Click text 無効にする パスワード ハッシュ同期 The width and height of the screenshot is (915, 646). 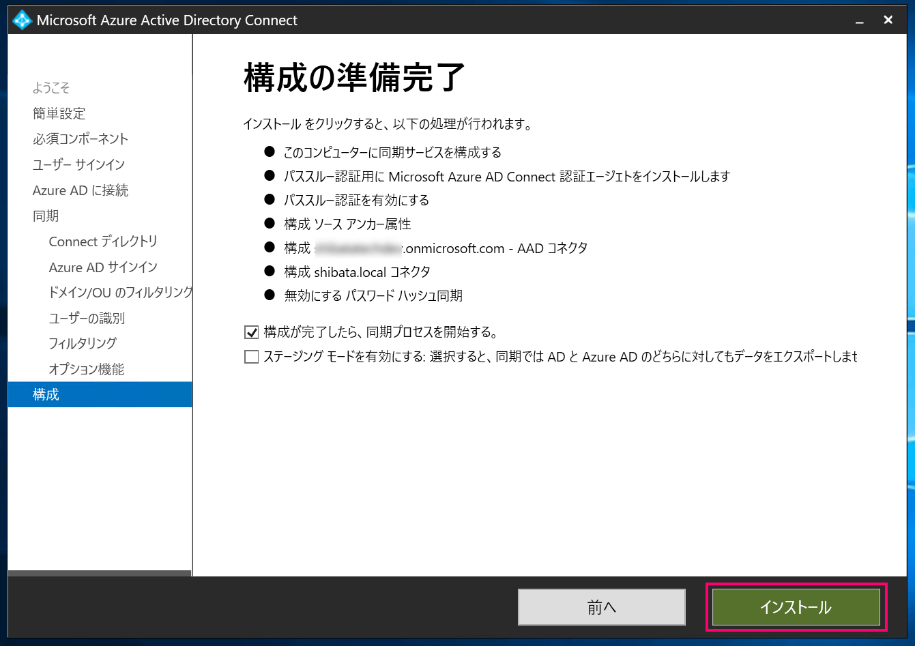point(373,296)
